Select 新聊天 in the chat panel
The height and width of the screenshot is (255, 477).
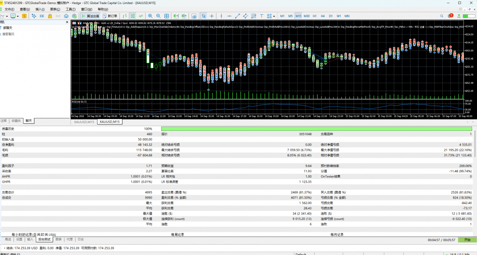(x=8, y=28)
